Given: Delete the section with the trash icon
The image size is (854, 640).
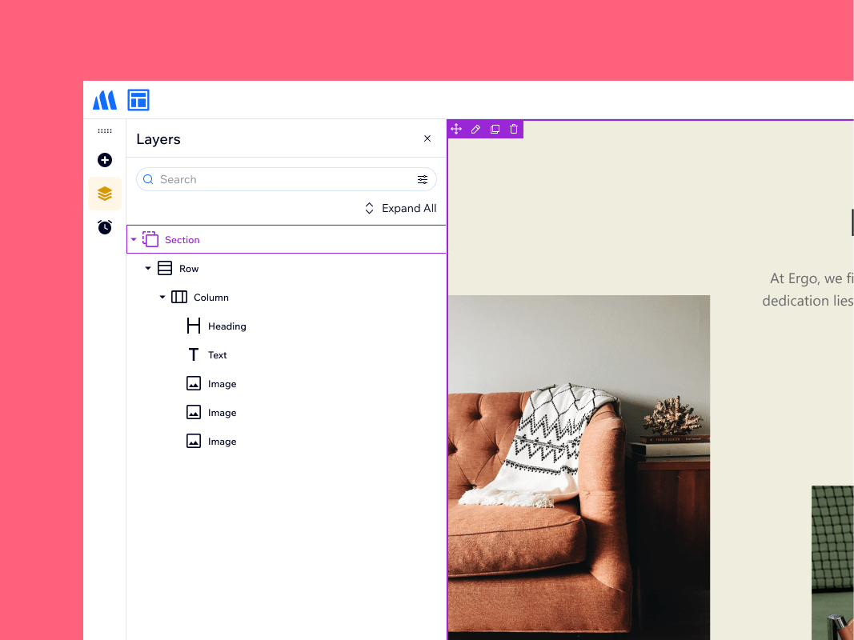Looking at the screenshot, I should point(514,129).
